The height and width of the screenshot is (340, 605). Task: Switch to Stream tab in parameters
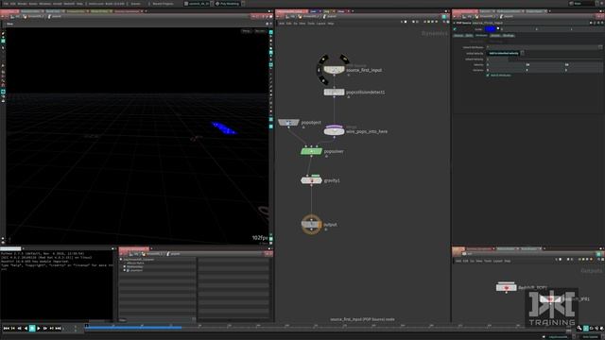[x=495, y=36]
